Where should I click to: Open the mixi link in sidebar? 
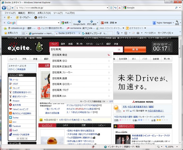point(14,122)
